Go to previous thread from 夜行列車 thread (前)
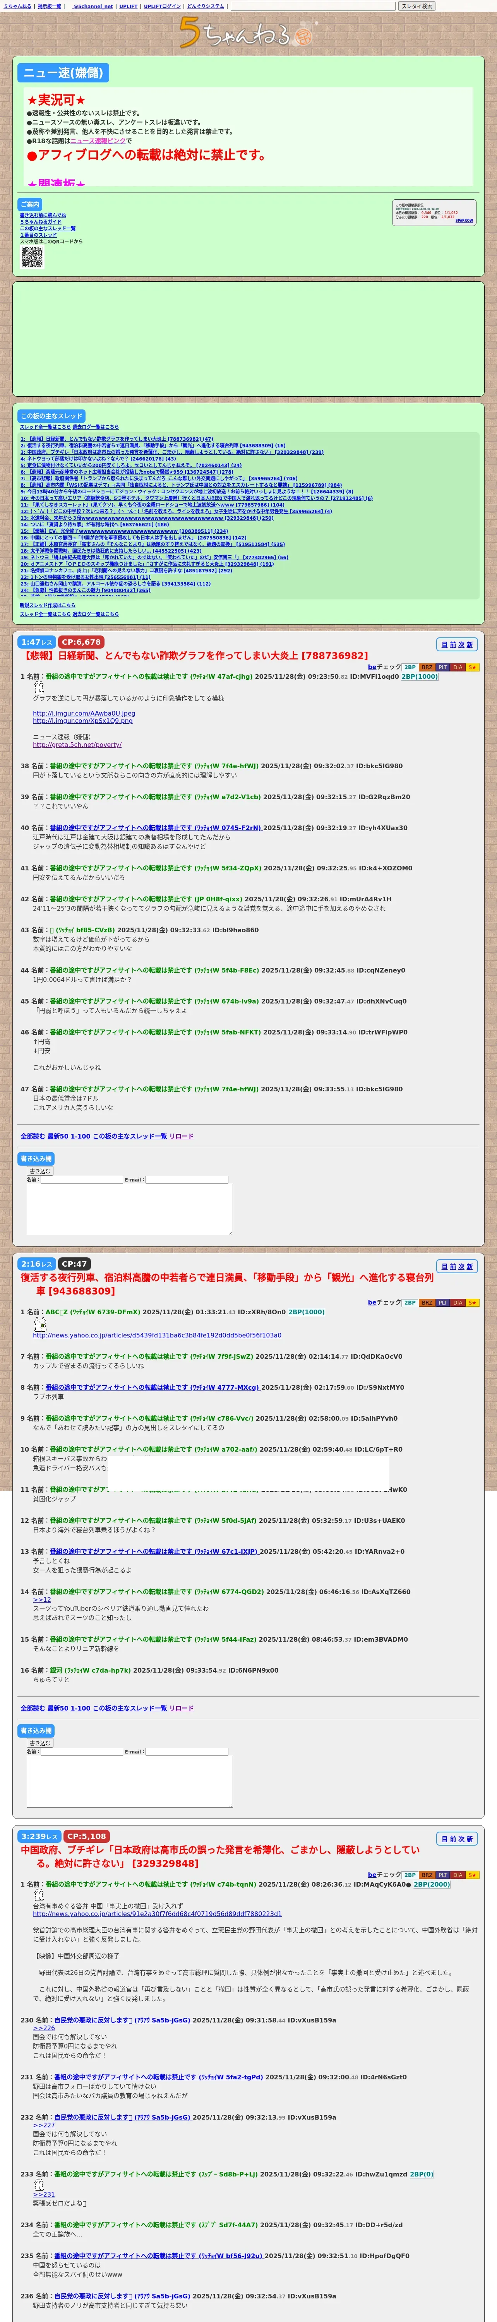Screen dimensions: 497x2322 pos(454,1267)
